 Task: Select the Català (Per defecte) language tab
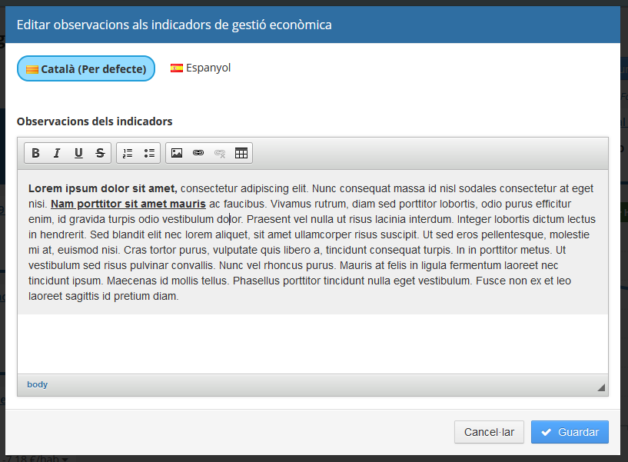tap(86, 68)
